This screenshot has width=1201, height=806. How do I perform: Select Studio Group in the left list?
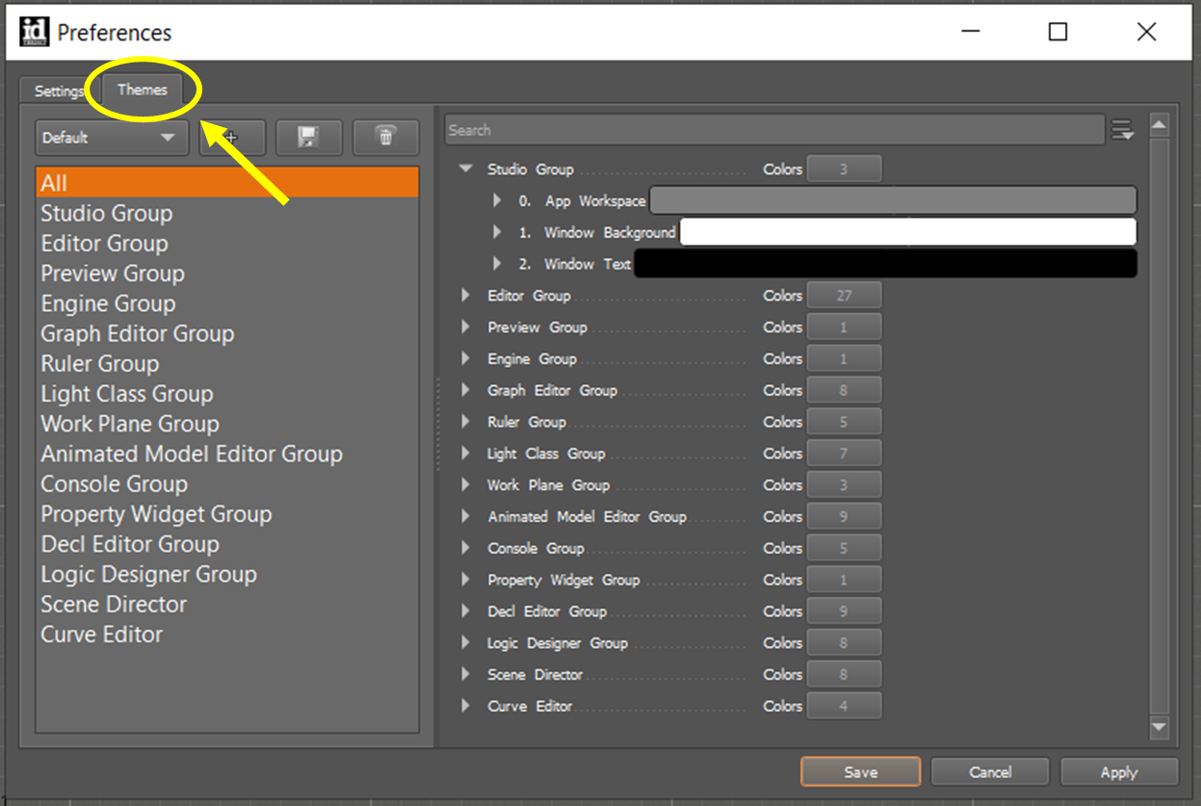pyautogui.click(x=227, y=213)
